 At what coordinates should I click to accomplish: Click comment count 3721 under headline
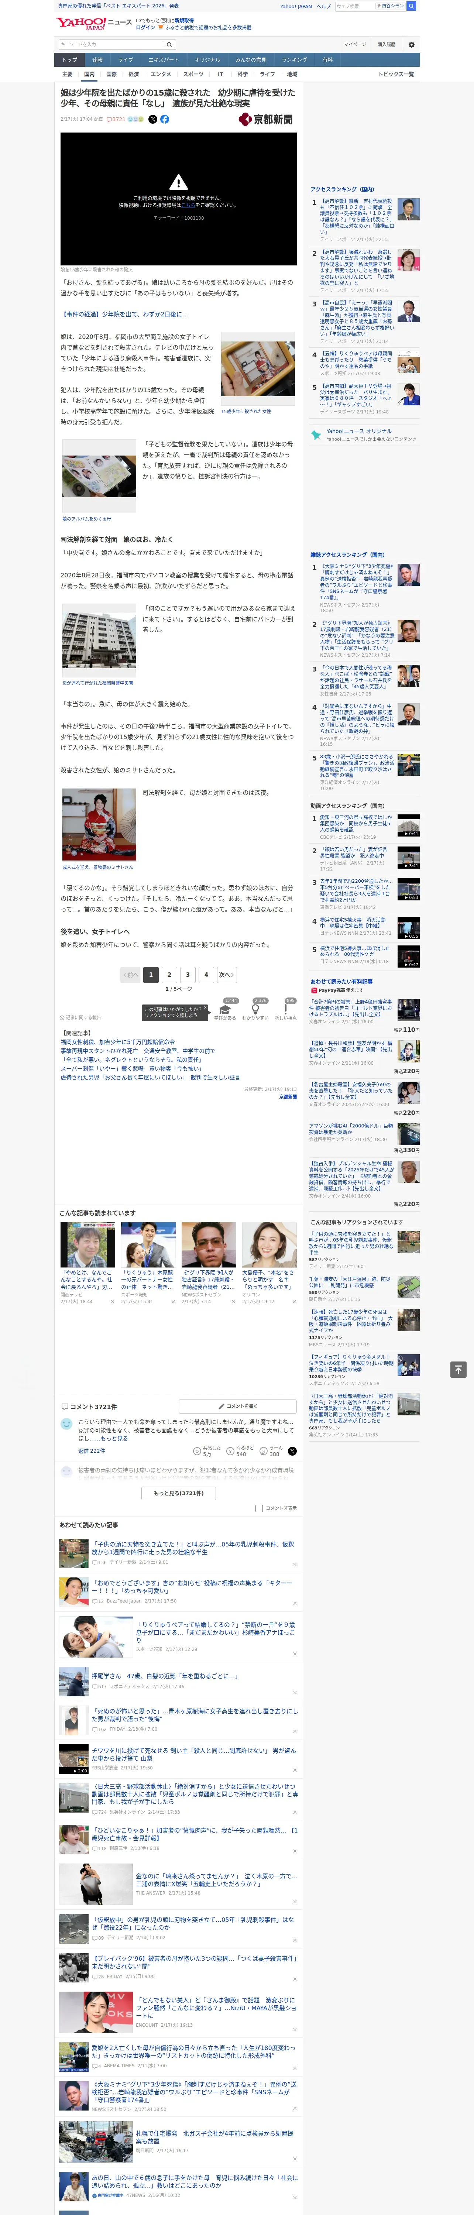[116, 120]
